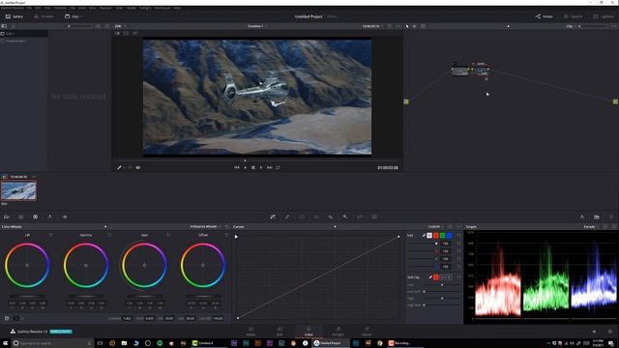The width and height of the screenshot is (619, 348).
Task: Click the auto color button below wheels
Action: pyautogui.click(x=7, y=318)
